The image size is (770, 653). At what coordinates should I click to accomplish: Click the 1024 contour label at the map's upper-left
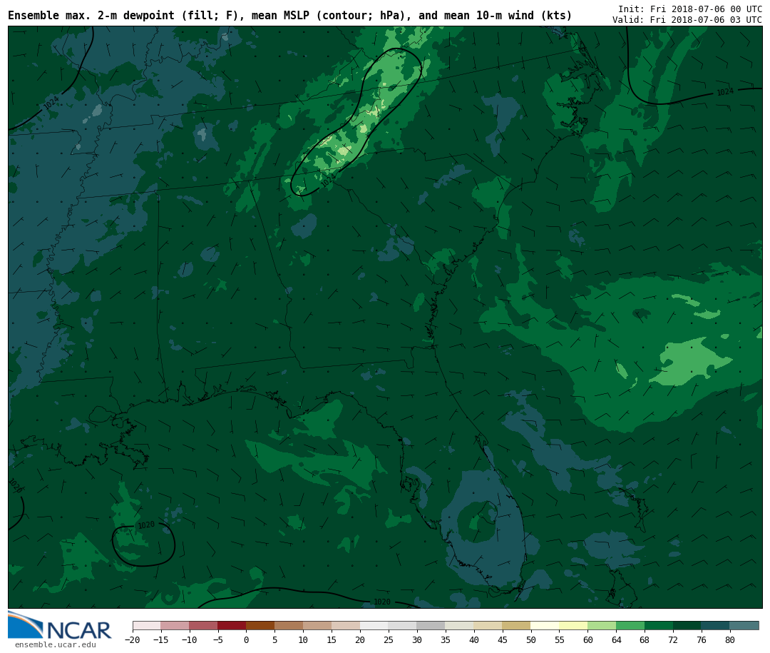[x=51, y=103]
